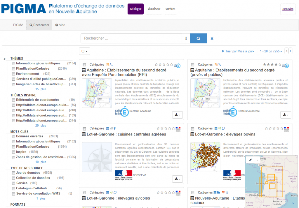299x208 pixels.
Task: Rate EPI card with fifth star
Action: (x=171, y=64)
